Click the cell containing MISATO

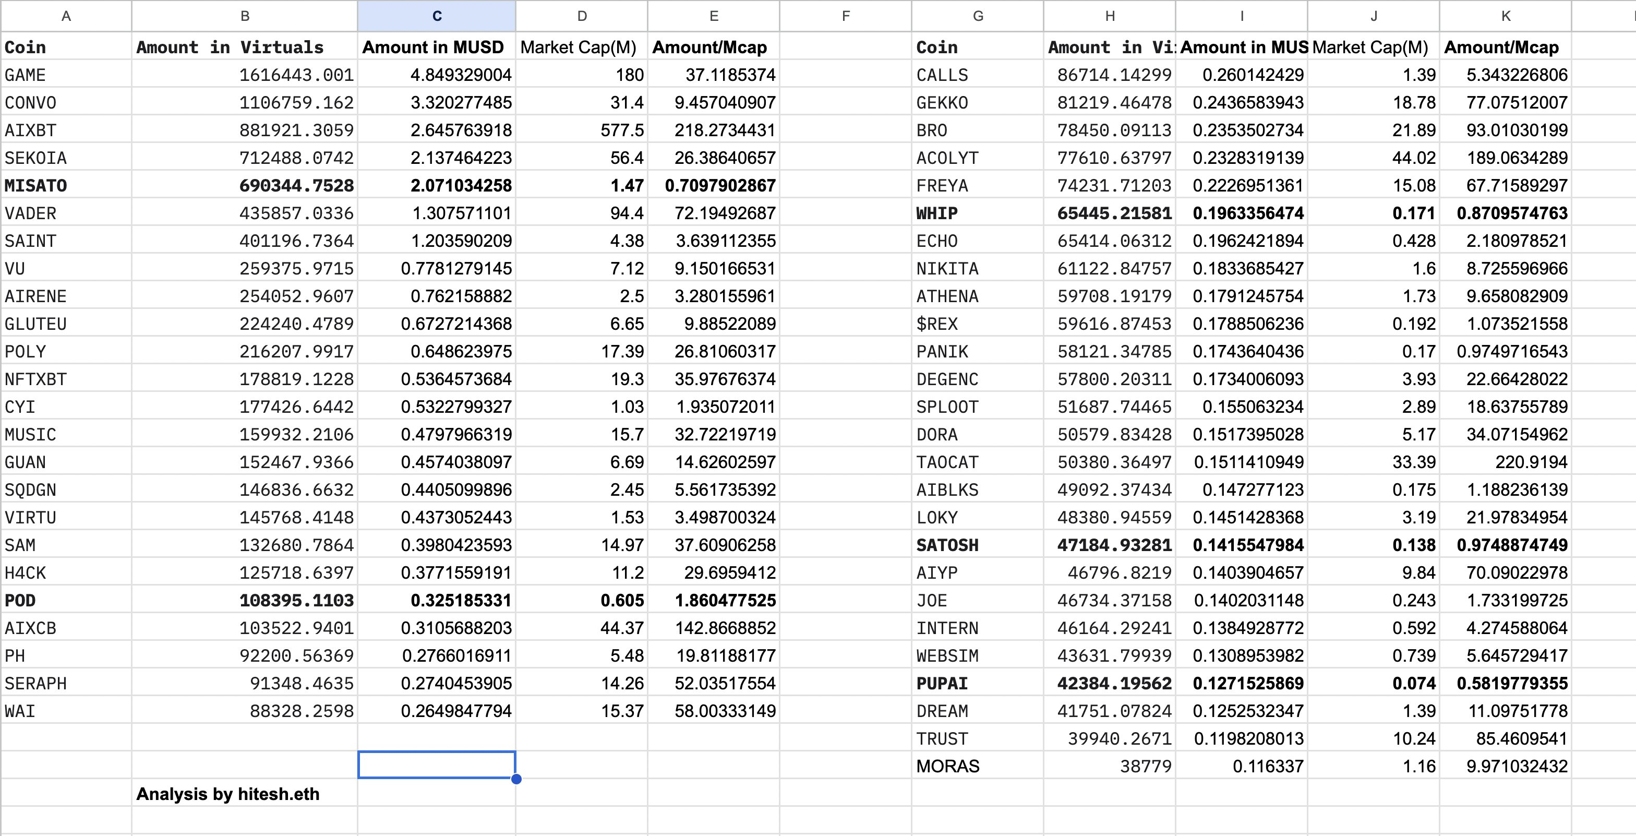35,185
